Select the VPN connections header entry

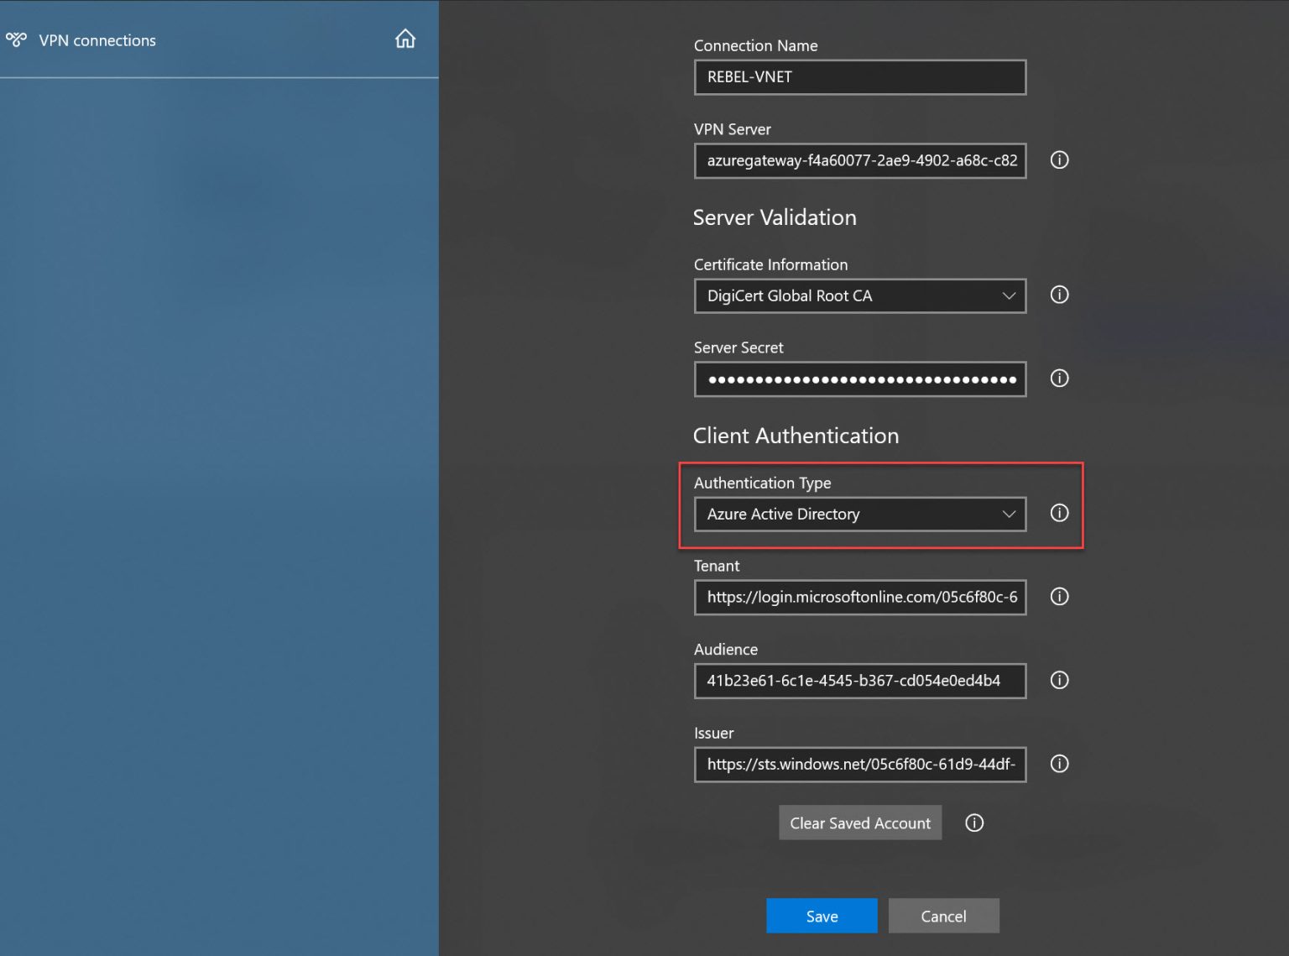point(97,39)
